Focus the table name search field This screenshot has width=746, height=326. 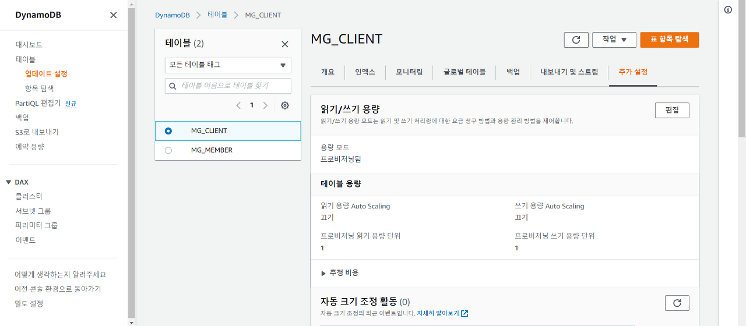[228, 86]
